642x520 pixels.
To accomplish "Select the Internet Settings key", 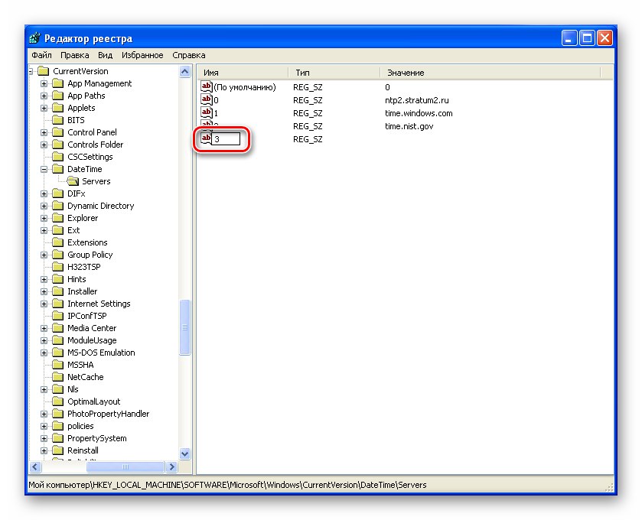I will tap(99, 304).
